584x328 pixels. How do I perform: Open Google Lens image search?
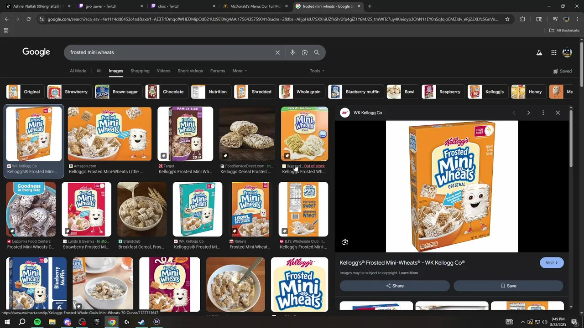click(305, 52)
